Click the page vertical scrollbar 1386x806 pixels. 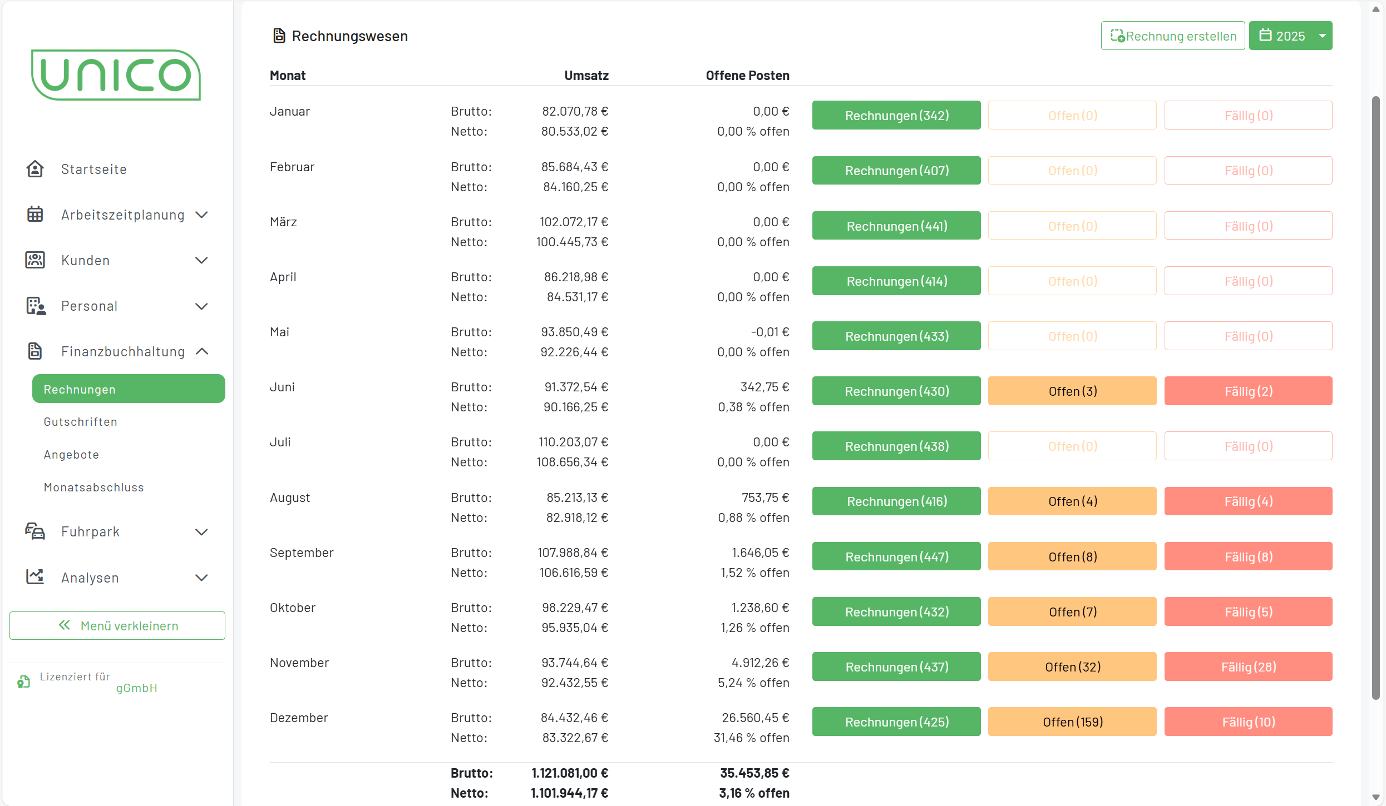coord(1375,397)
